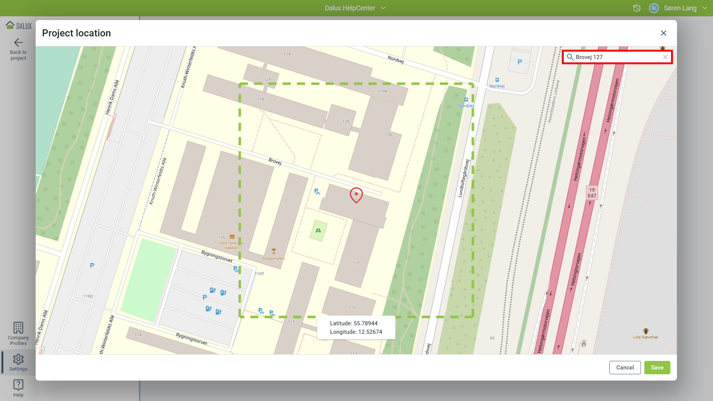Click the Save button

coord(657,368)
